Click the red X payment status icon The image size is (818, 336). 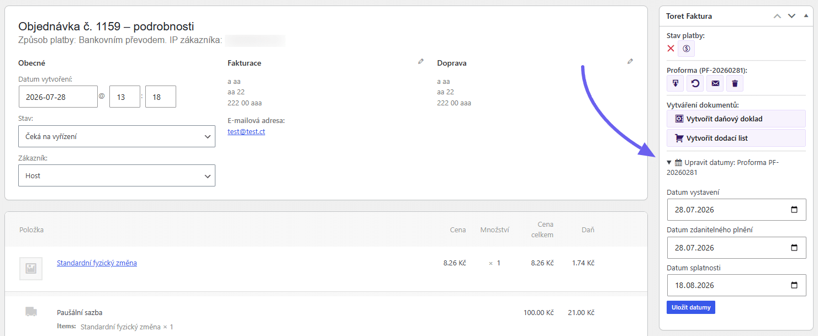tap(671, 49)
